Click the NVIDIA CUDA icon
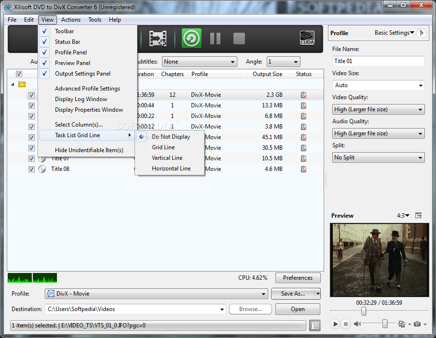 point(307,38)
